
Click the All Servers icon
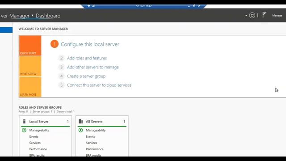click(81, 121)
